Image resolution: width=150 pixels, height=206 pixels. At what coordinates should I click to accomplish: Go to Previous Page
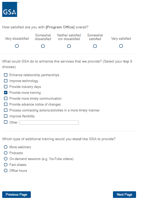[17, 195]
